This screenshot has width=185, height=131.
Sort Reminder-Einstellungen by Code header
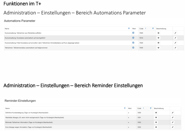[x=140, y=108]
